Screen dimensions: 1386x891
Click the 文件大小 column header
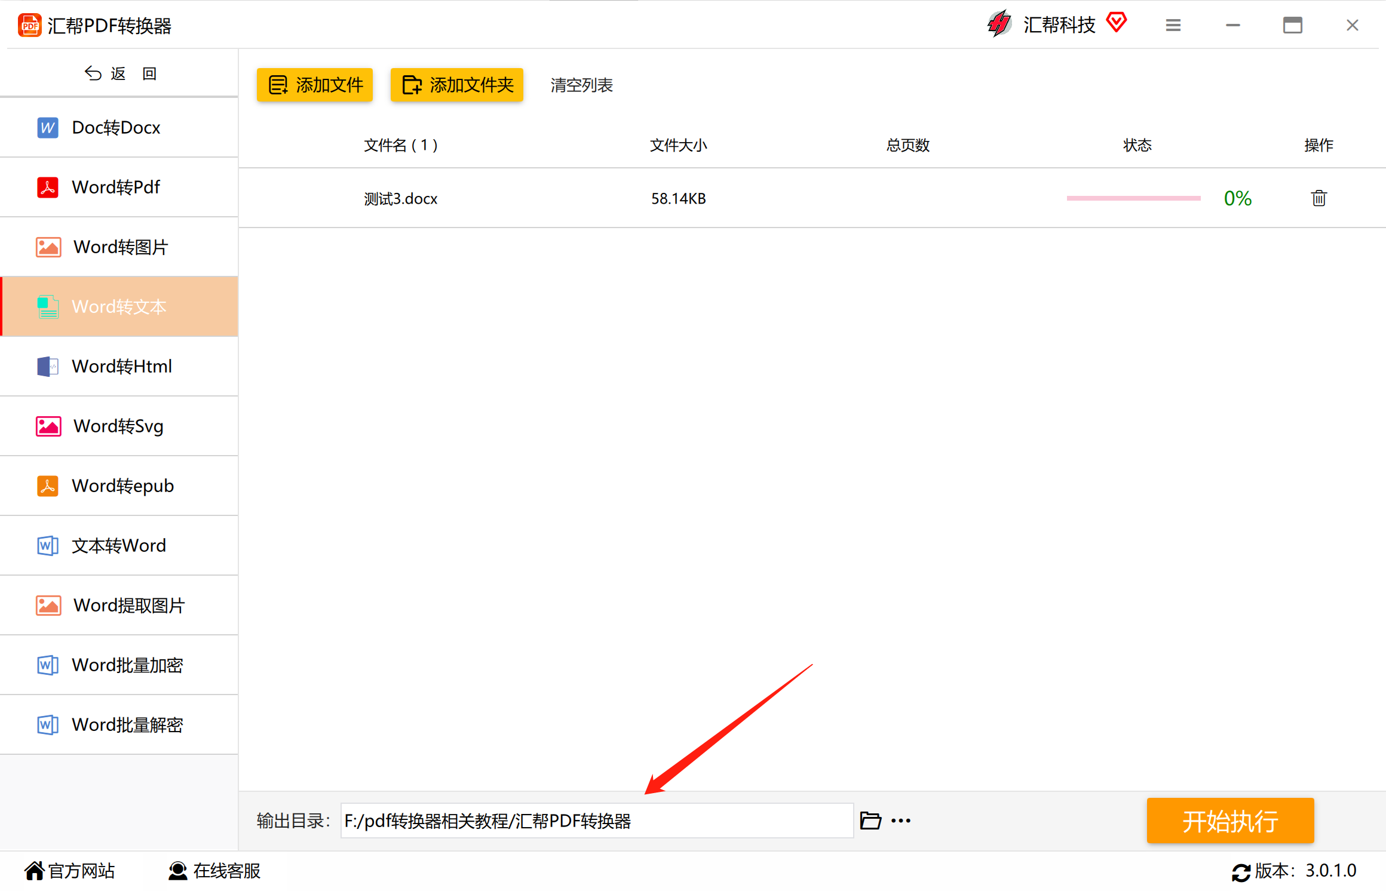(679, 145)
